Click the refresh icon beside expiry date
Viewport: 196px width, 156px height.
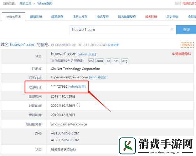coord(79,105)
